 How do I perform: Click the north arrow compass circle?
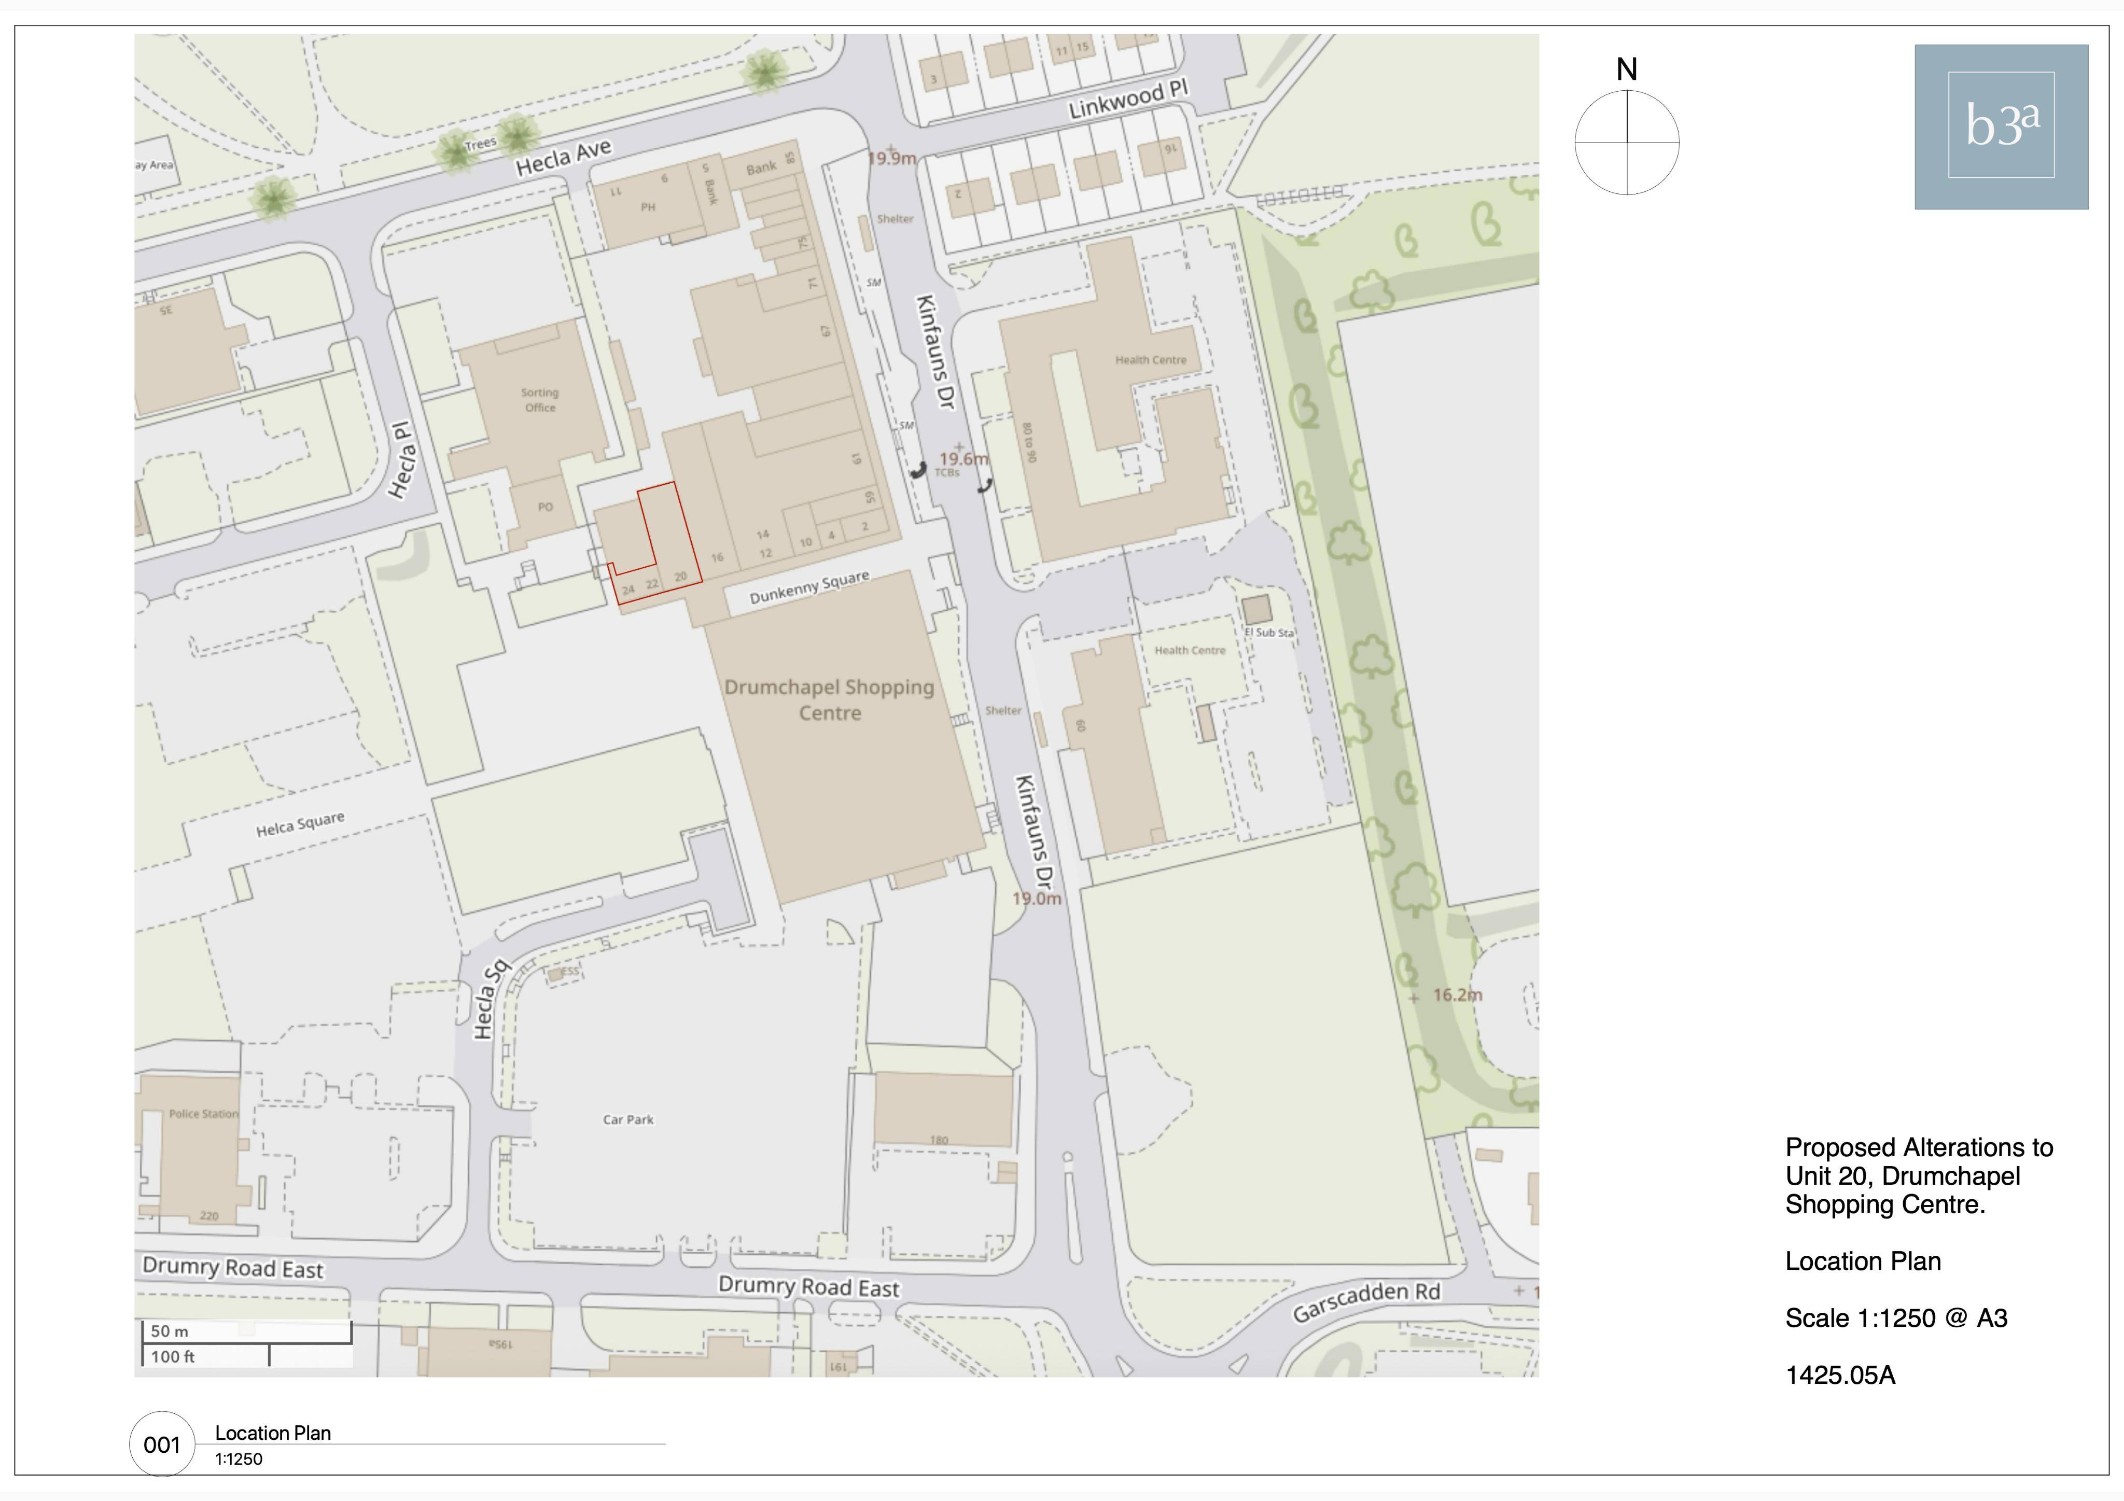(x=1626, y=143)
